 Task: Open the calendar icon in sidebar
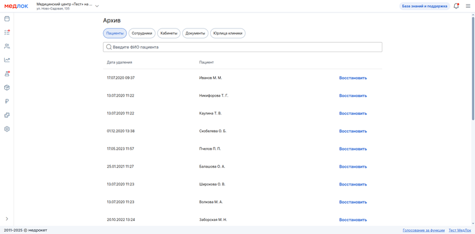[7, 19]
